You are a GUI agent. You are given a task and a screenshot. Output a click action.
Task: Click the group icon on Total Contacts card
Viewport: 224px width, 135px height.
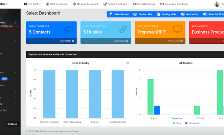69,29
